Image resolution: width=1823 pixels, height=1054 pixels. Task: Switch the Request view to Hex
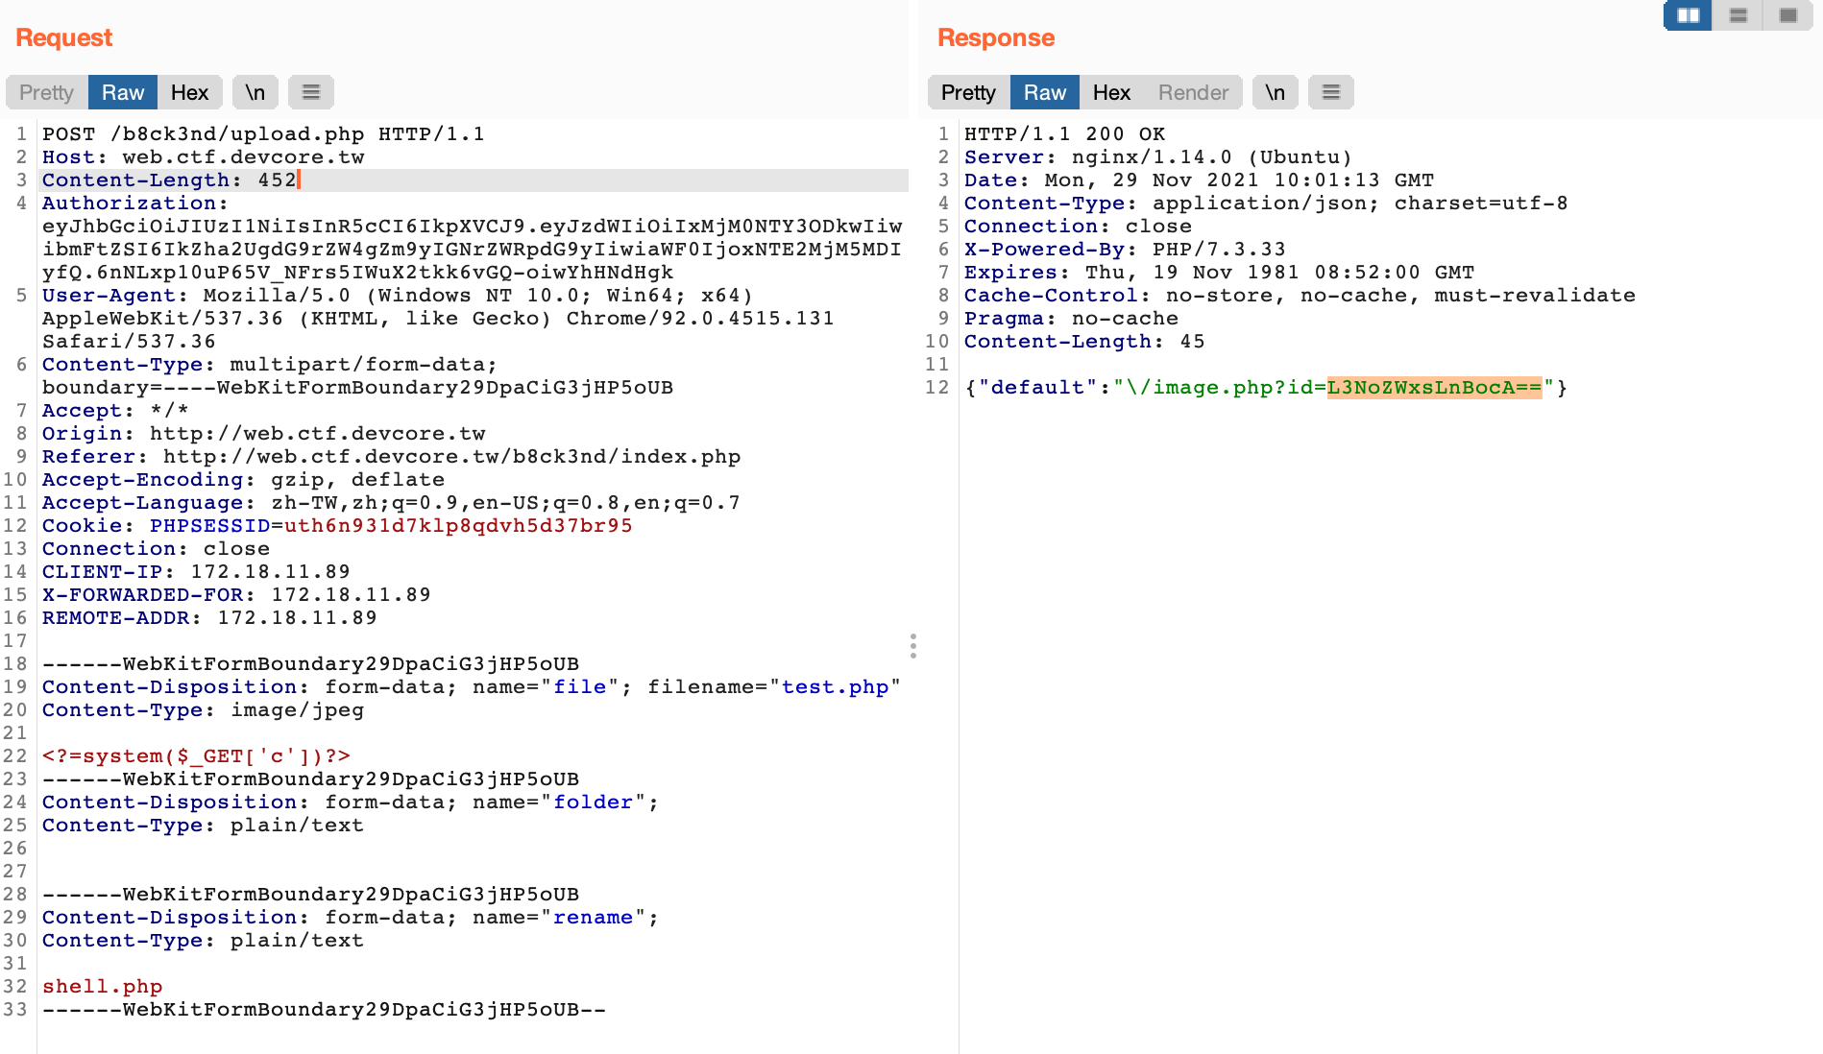point(190,92)
